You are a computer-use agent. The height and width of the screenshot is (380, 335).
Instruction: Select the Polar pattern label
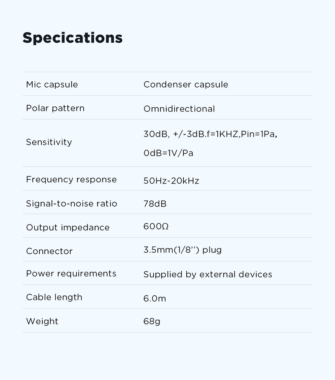tap(55, 108)
